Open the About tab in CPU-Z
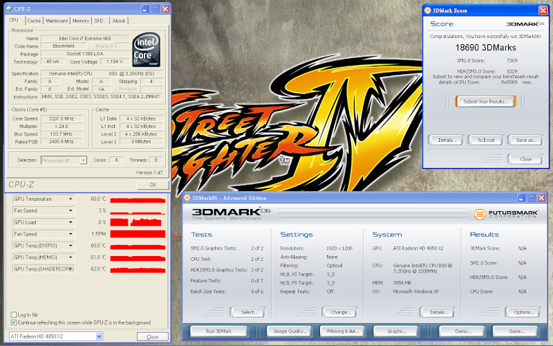The image size is (553, 346). 119,21
